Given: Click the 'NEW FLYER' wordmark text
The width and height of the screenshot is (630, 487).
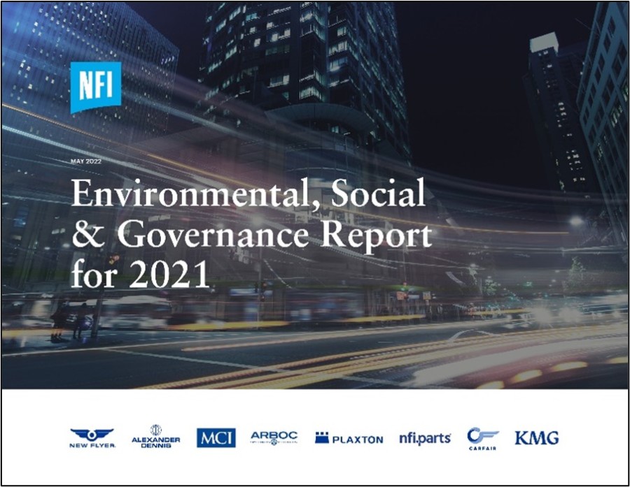Looking at the screenshot, I should (92, 445).
